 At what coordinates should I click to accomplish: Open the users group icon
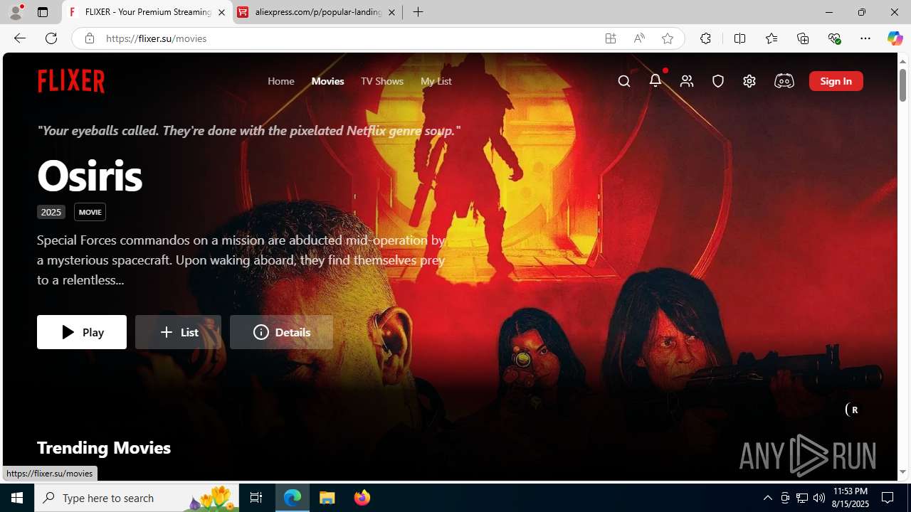point(687,81)
